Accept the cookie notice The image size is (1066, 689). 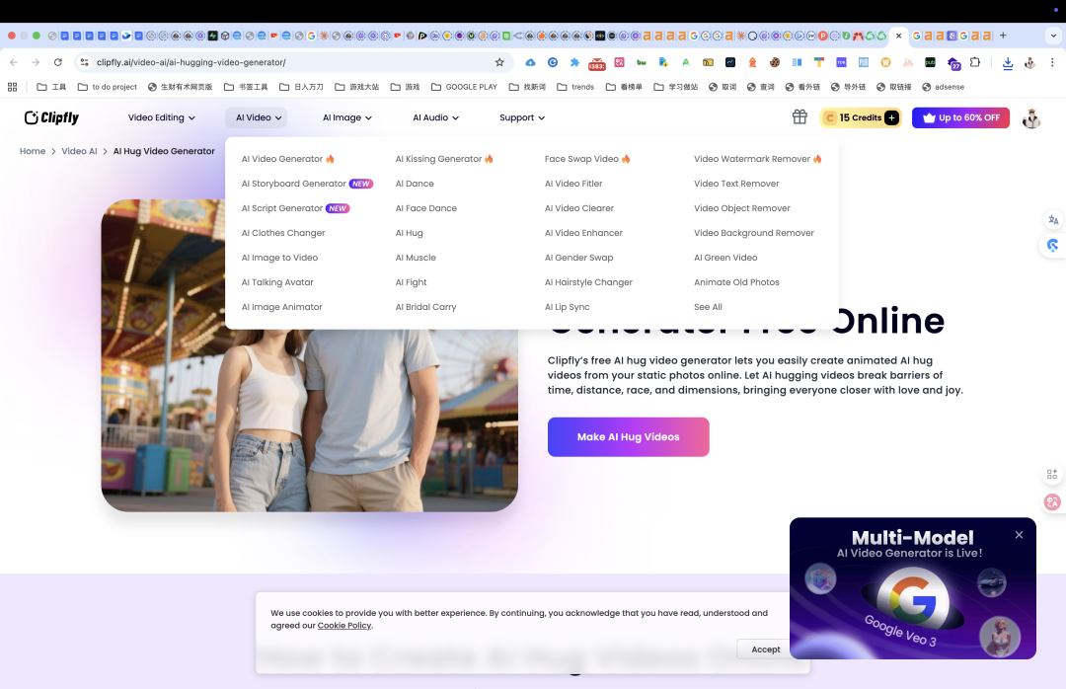tap(766, 650)
